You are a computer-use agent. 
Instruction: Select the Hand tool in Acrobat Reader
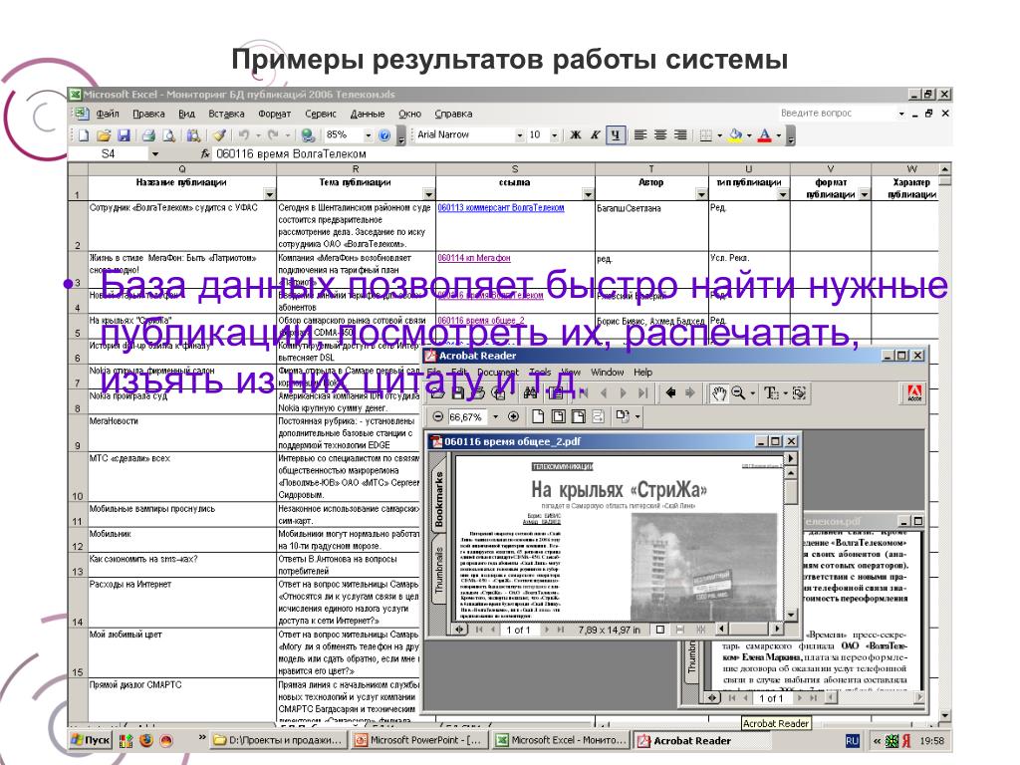click(x=718, y=392)
